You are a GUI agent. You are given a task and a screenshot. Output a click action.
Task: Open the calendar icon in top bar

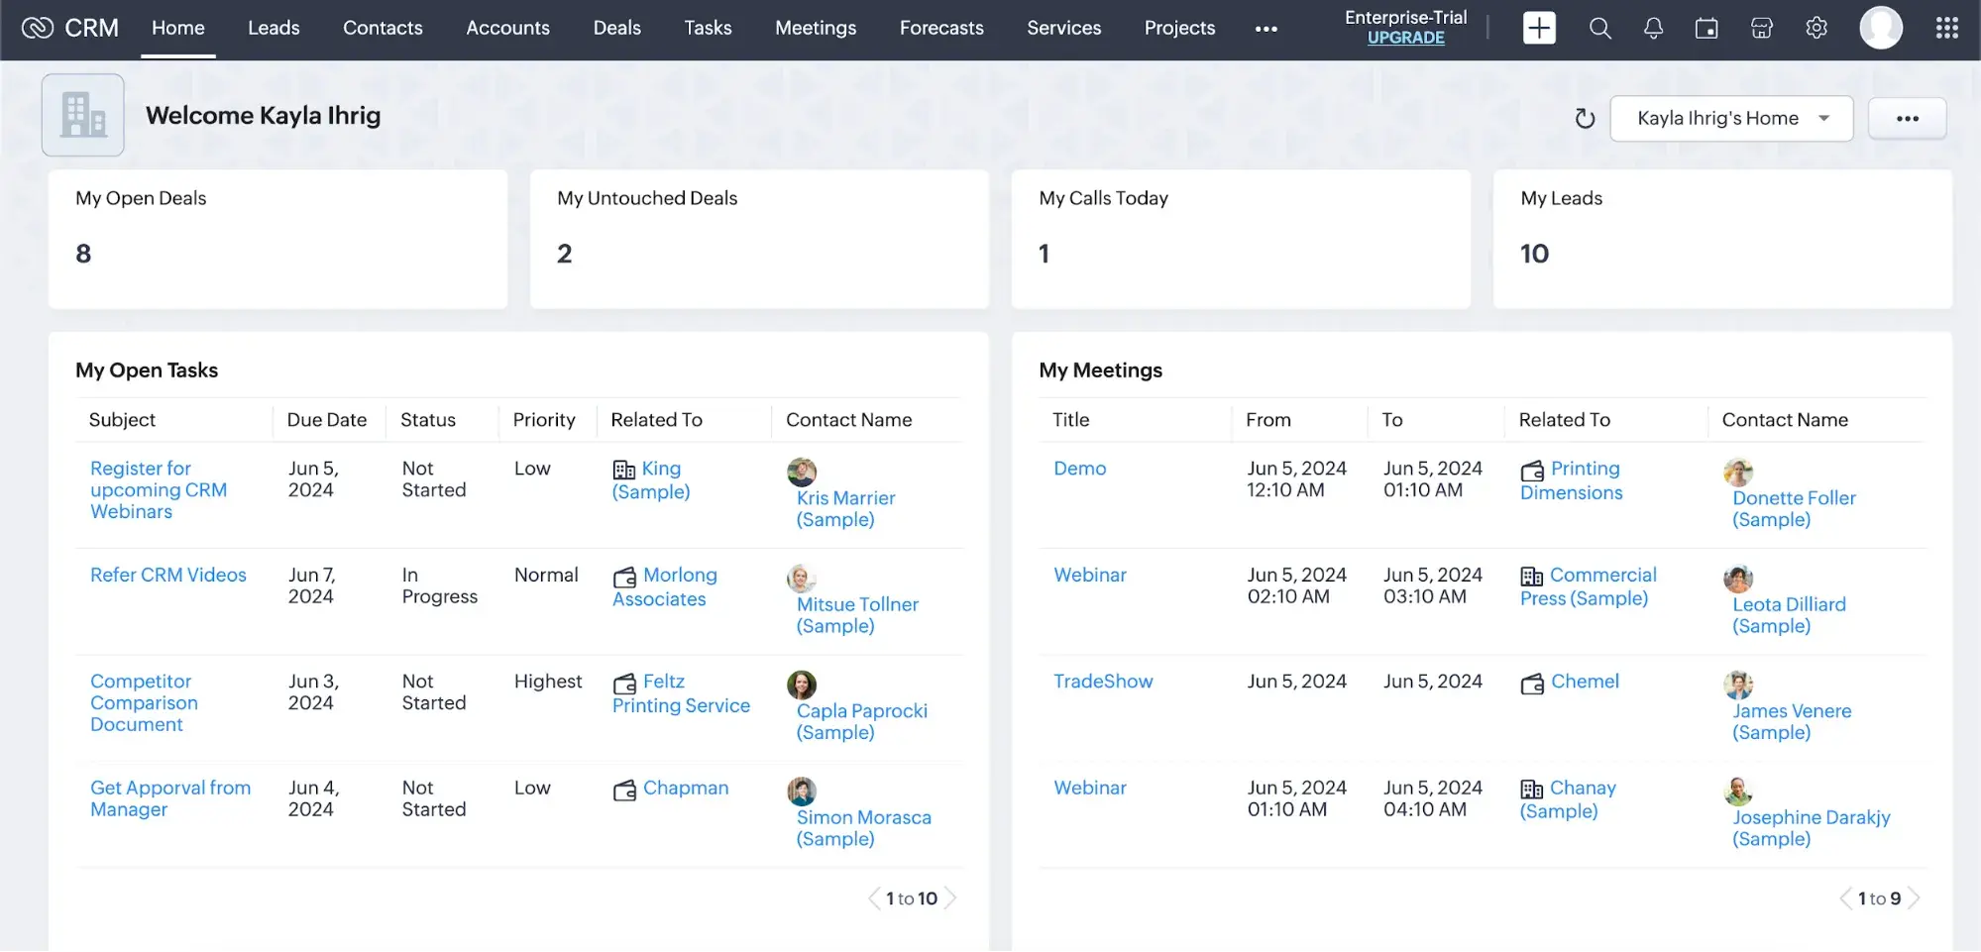click(1706, 29)
